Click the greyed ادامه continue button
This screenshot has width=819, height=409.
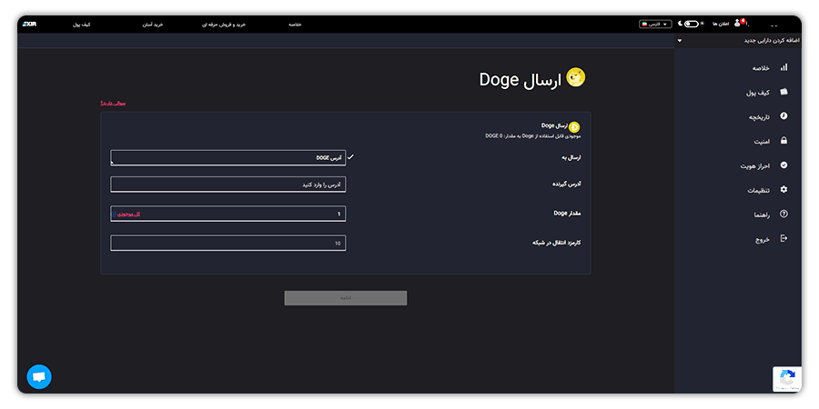coord(345,298)
